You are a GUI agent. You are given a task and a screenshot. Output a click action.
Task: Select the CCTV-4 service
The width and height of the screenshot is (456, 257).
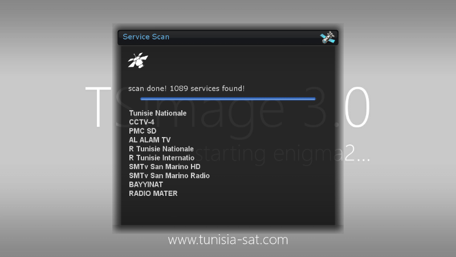pos(142,122)
